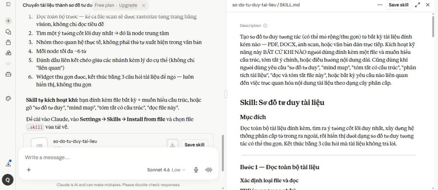
Task: Open the downloads icon with notification dot
Action: pyautogui.click(x=8, y=164)
